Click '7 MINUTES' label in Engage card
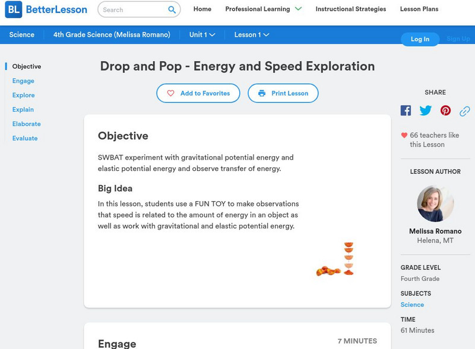 [357, 341]
